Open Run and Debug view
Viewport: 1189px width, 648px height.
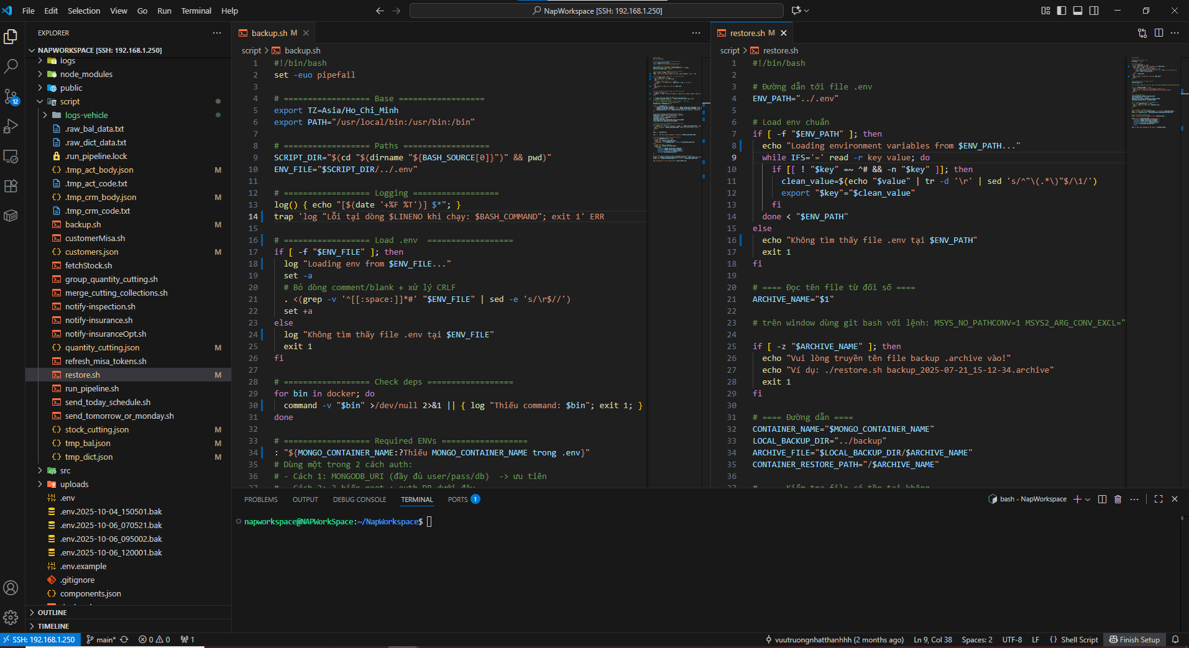pyautogui.click(x=11, y=126)
